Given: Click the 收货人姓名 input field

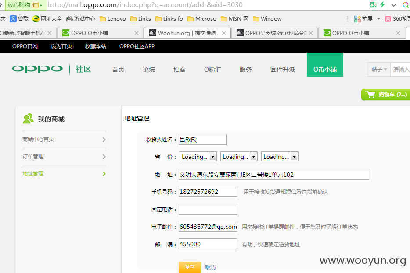Looking at the screenshot, I should click(x=202, y=140).
